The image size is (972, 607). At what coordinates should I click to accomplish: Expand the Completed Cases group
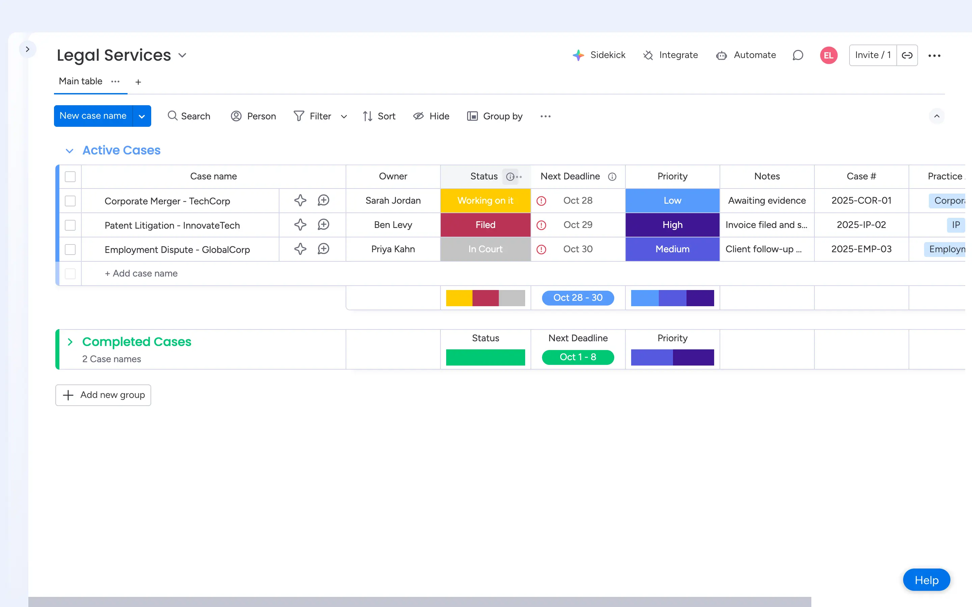click(x=70, y=342)
